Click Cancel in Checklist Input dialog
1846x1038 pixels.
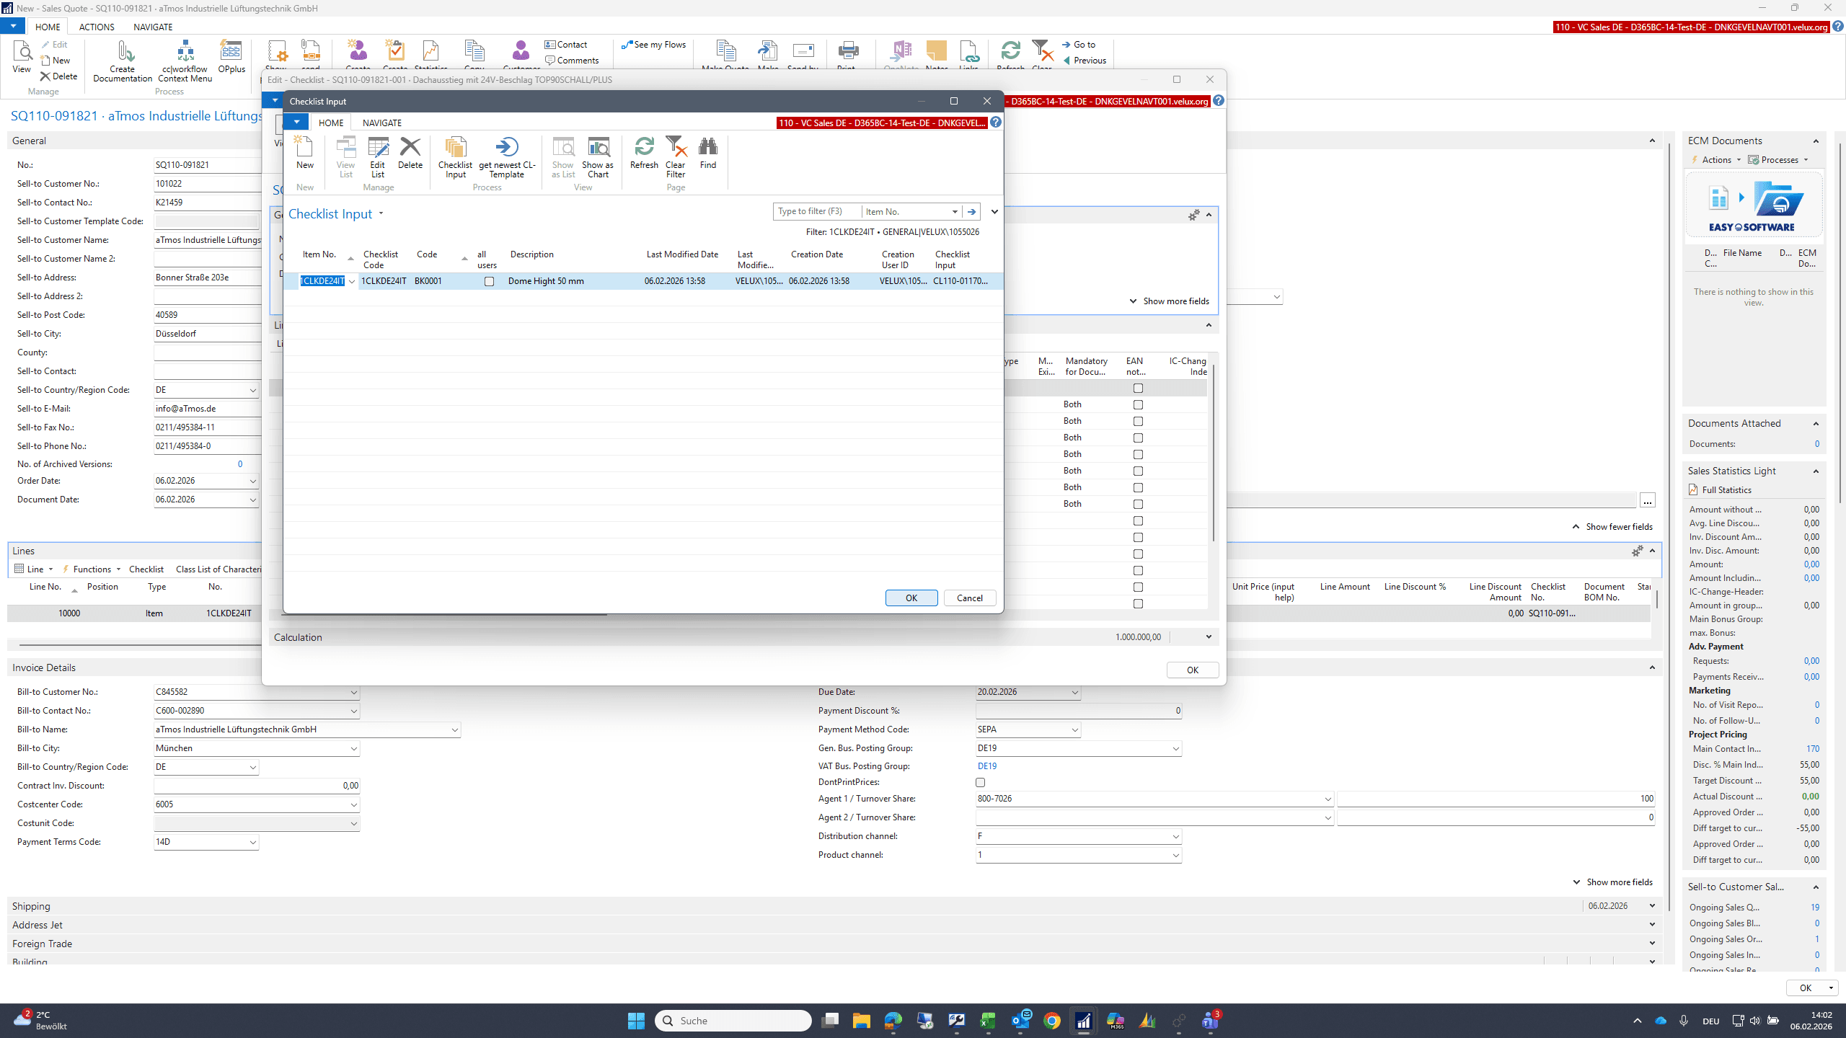pos(970,598)
